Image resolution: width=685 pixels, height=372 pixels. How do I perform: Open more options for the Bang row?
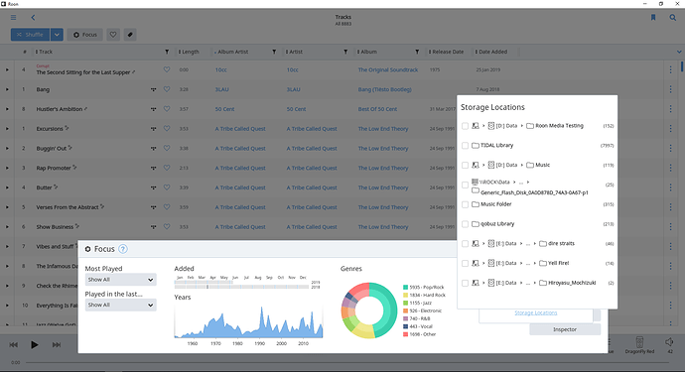pyautogui.click(x=670, y=89)
